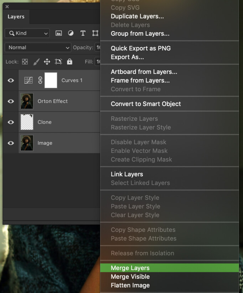Click the Orton Effect layer thumbnail
Viewport: 243px width, 293px height.
pos(27,101)
